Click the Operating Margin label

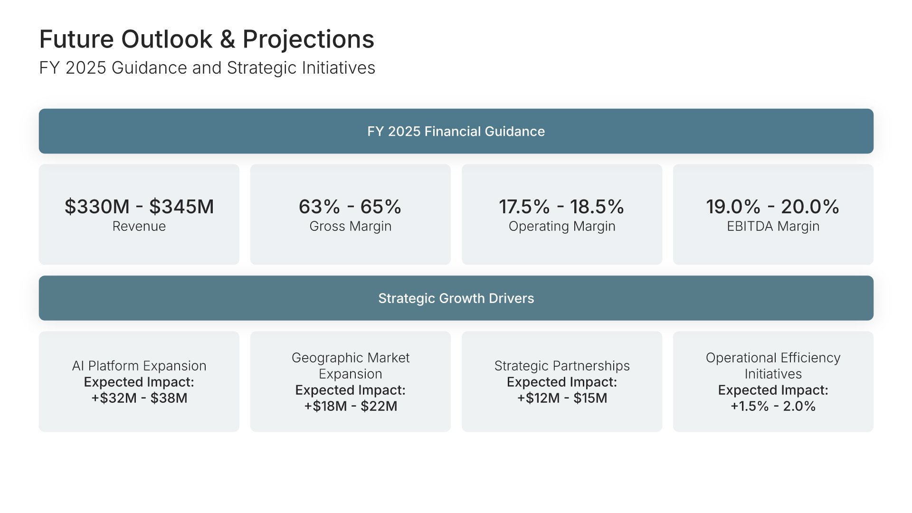pos(561,226)
